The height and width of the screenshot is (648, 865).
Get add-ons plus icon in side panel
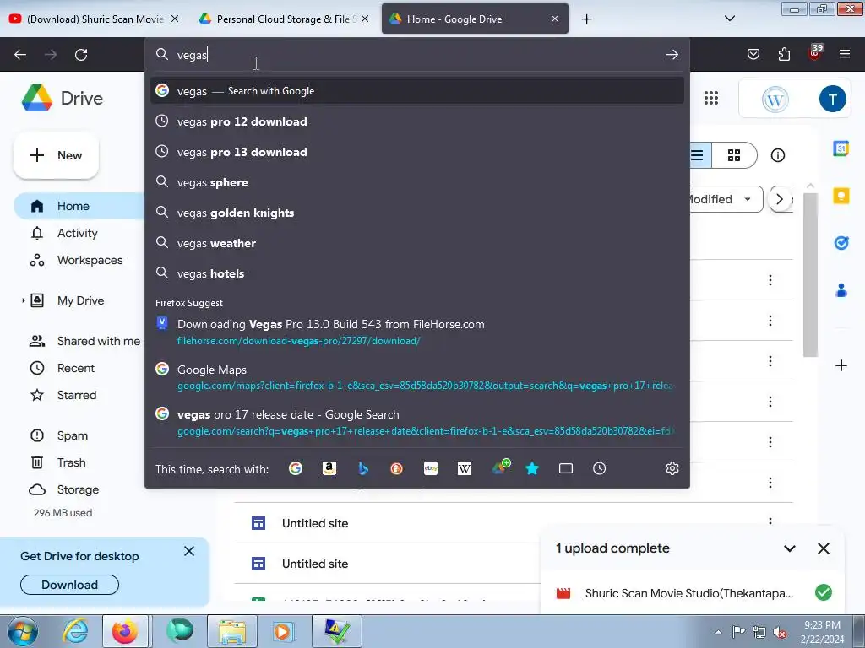tap(841, 365)
